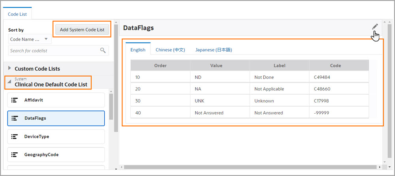The image size is (395, 176).
Task: Select the English language tab
Action: [138, 50]
